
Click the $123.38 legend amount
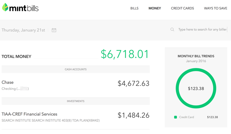click(213, 117)
